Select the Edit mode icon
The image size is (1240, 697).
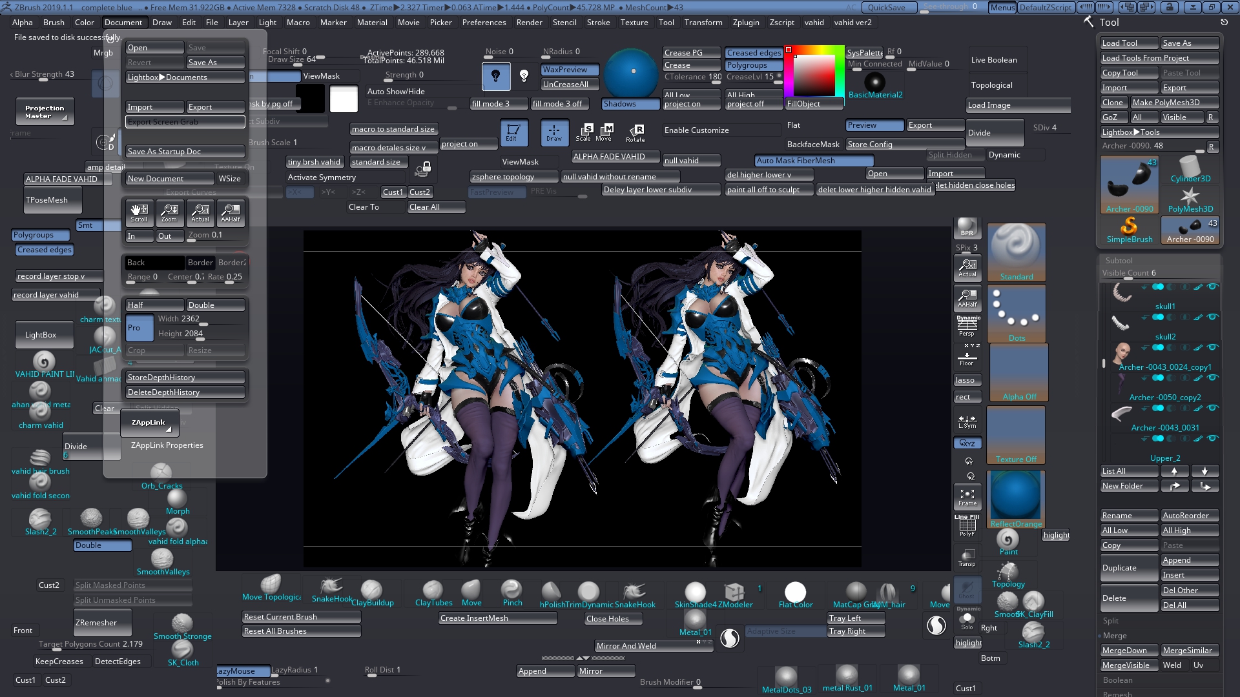[513, 132]
